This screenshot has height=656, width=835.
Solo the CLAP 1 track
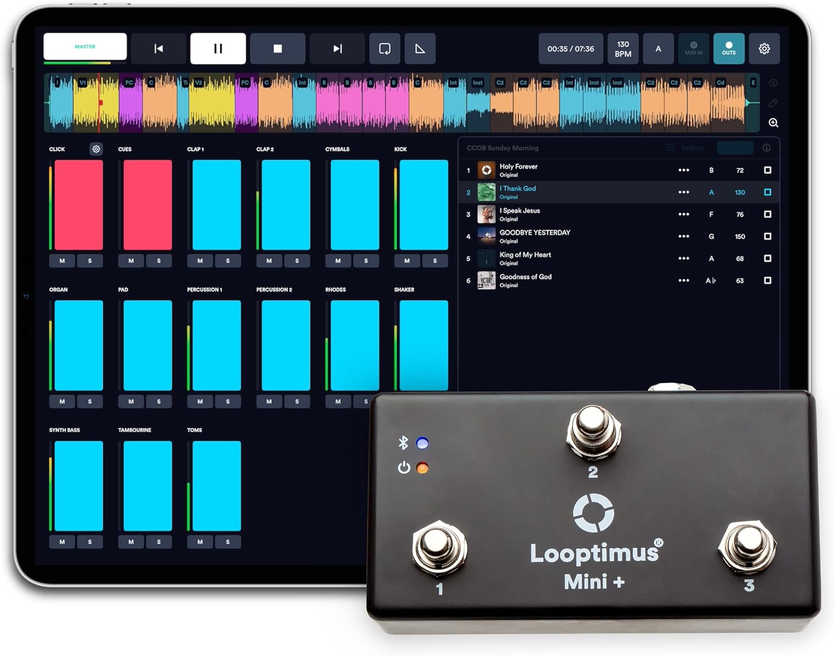pos(228,260)
